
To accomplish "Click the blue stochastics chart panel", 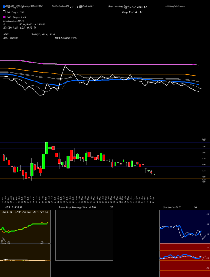I will tap(184, 227).
